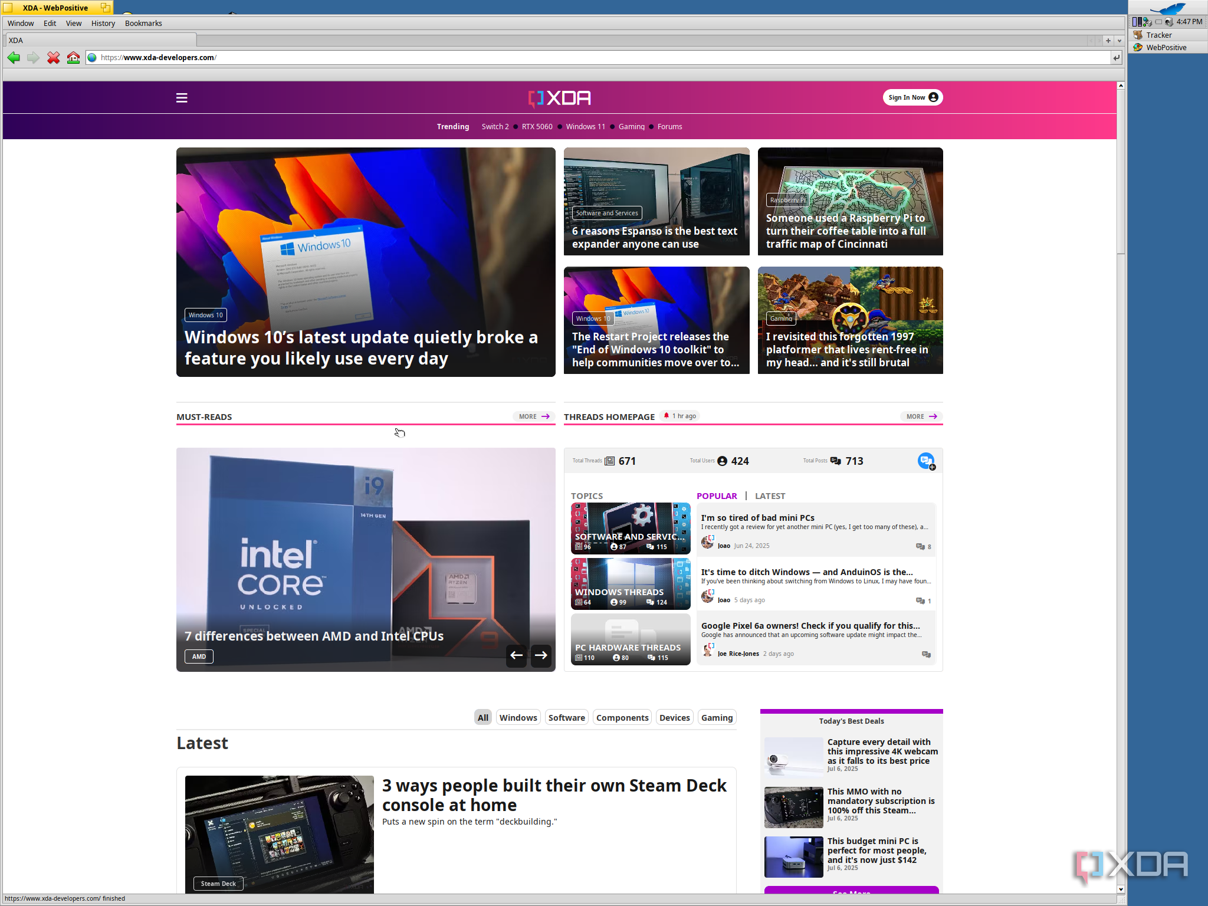Select the XDA browser tab
Viewport: 1208px width, 906px height.
coord(101,41)
